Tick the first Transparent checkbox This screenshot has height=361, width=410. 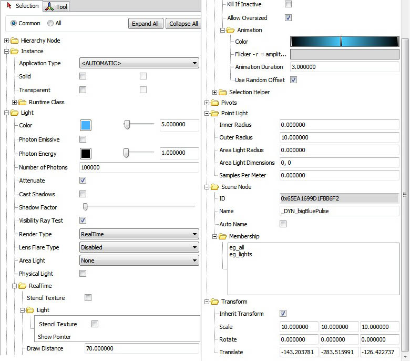pos(83,90)
